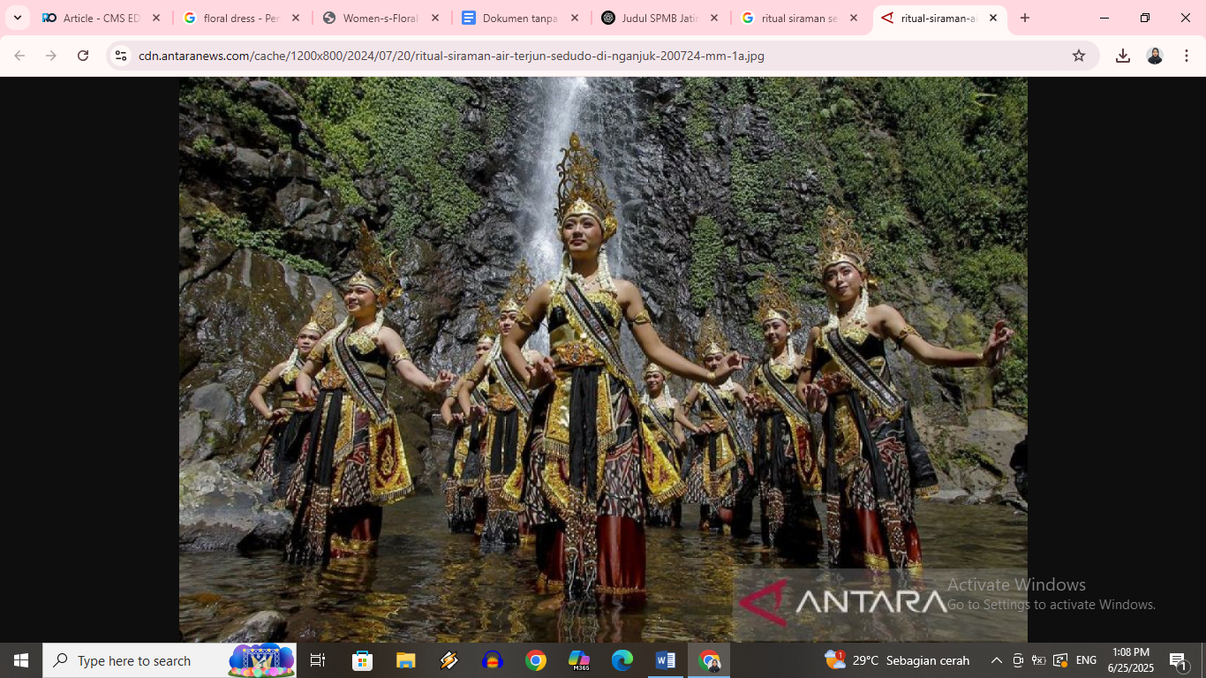This screenshot has width=1206, height=678.
Task: Close the floral dress tab
Action: 296,18
